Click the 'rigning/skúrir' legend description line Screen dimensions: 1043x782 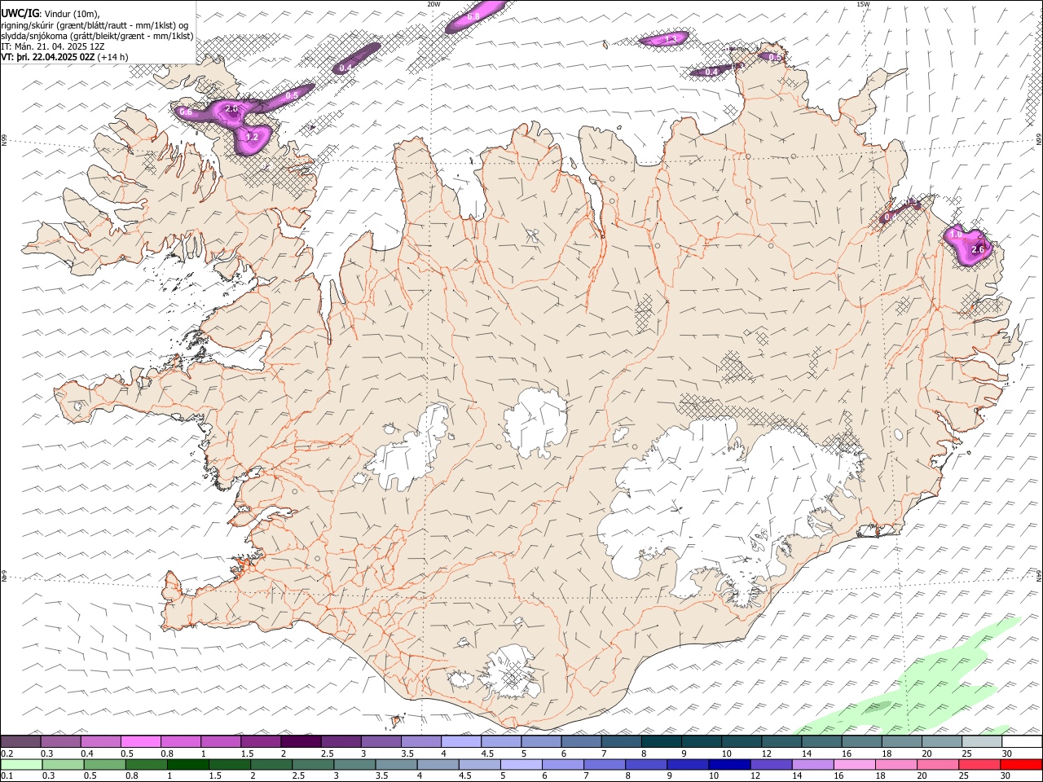pos(95,24)
